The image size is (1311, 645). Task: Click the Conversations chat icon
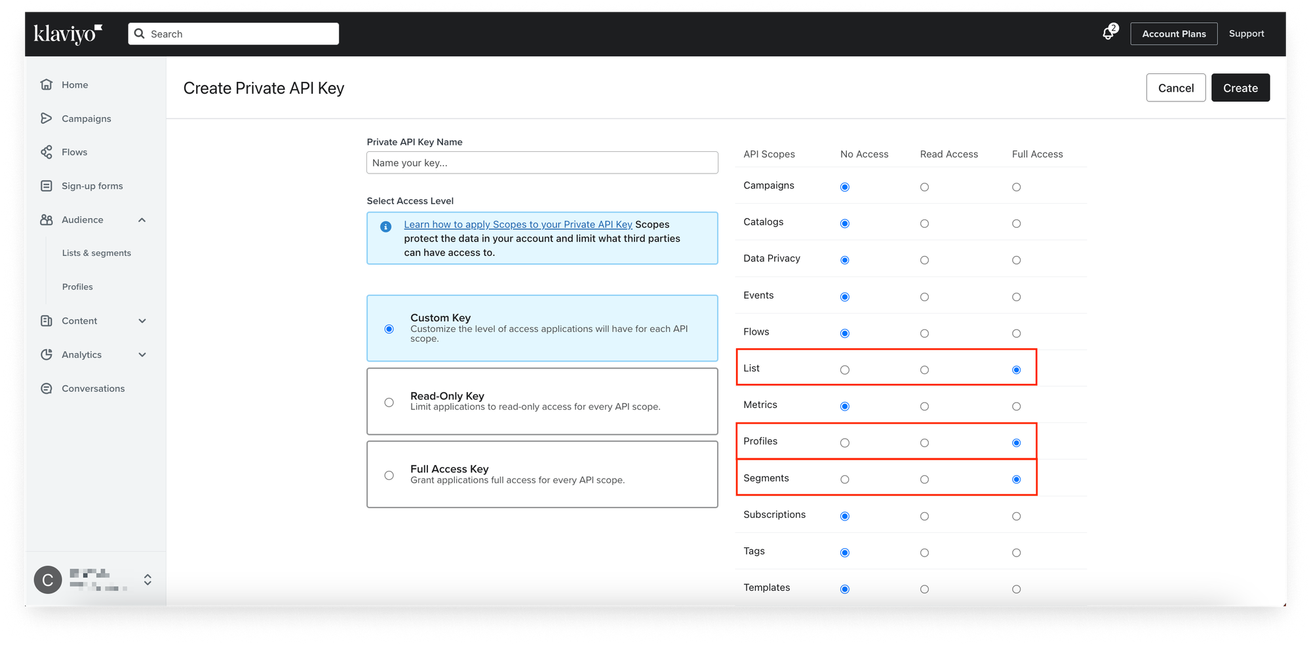(x=47, y=388)
